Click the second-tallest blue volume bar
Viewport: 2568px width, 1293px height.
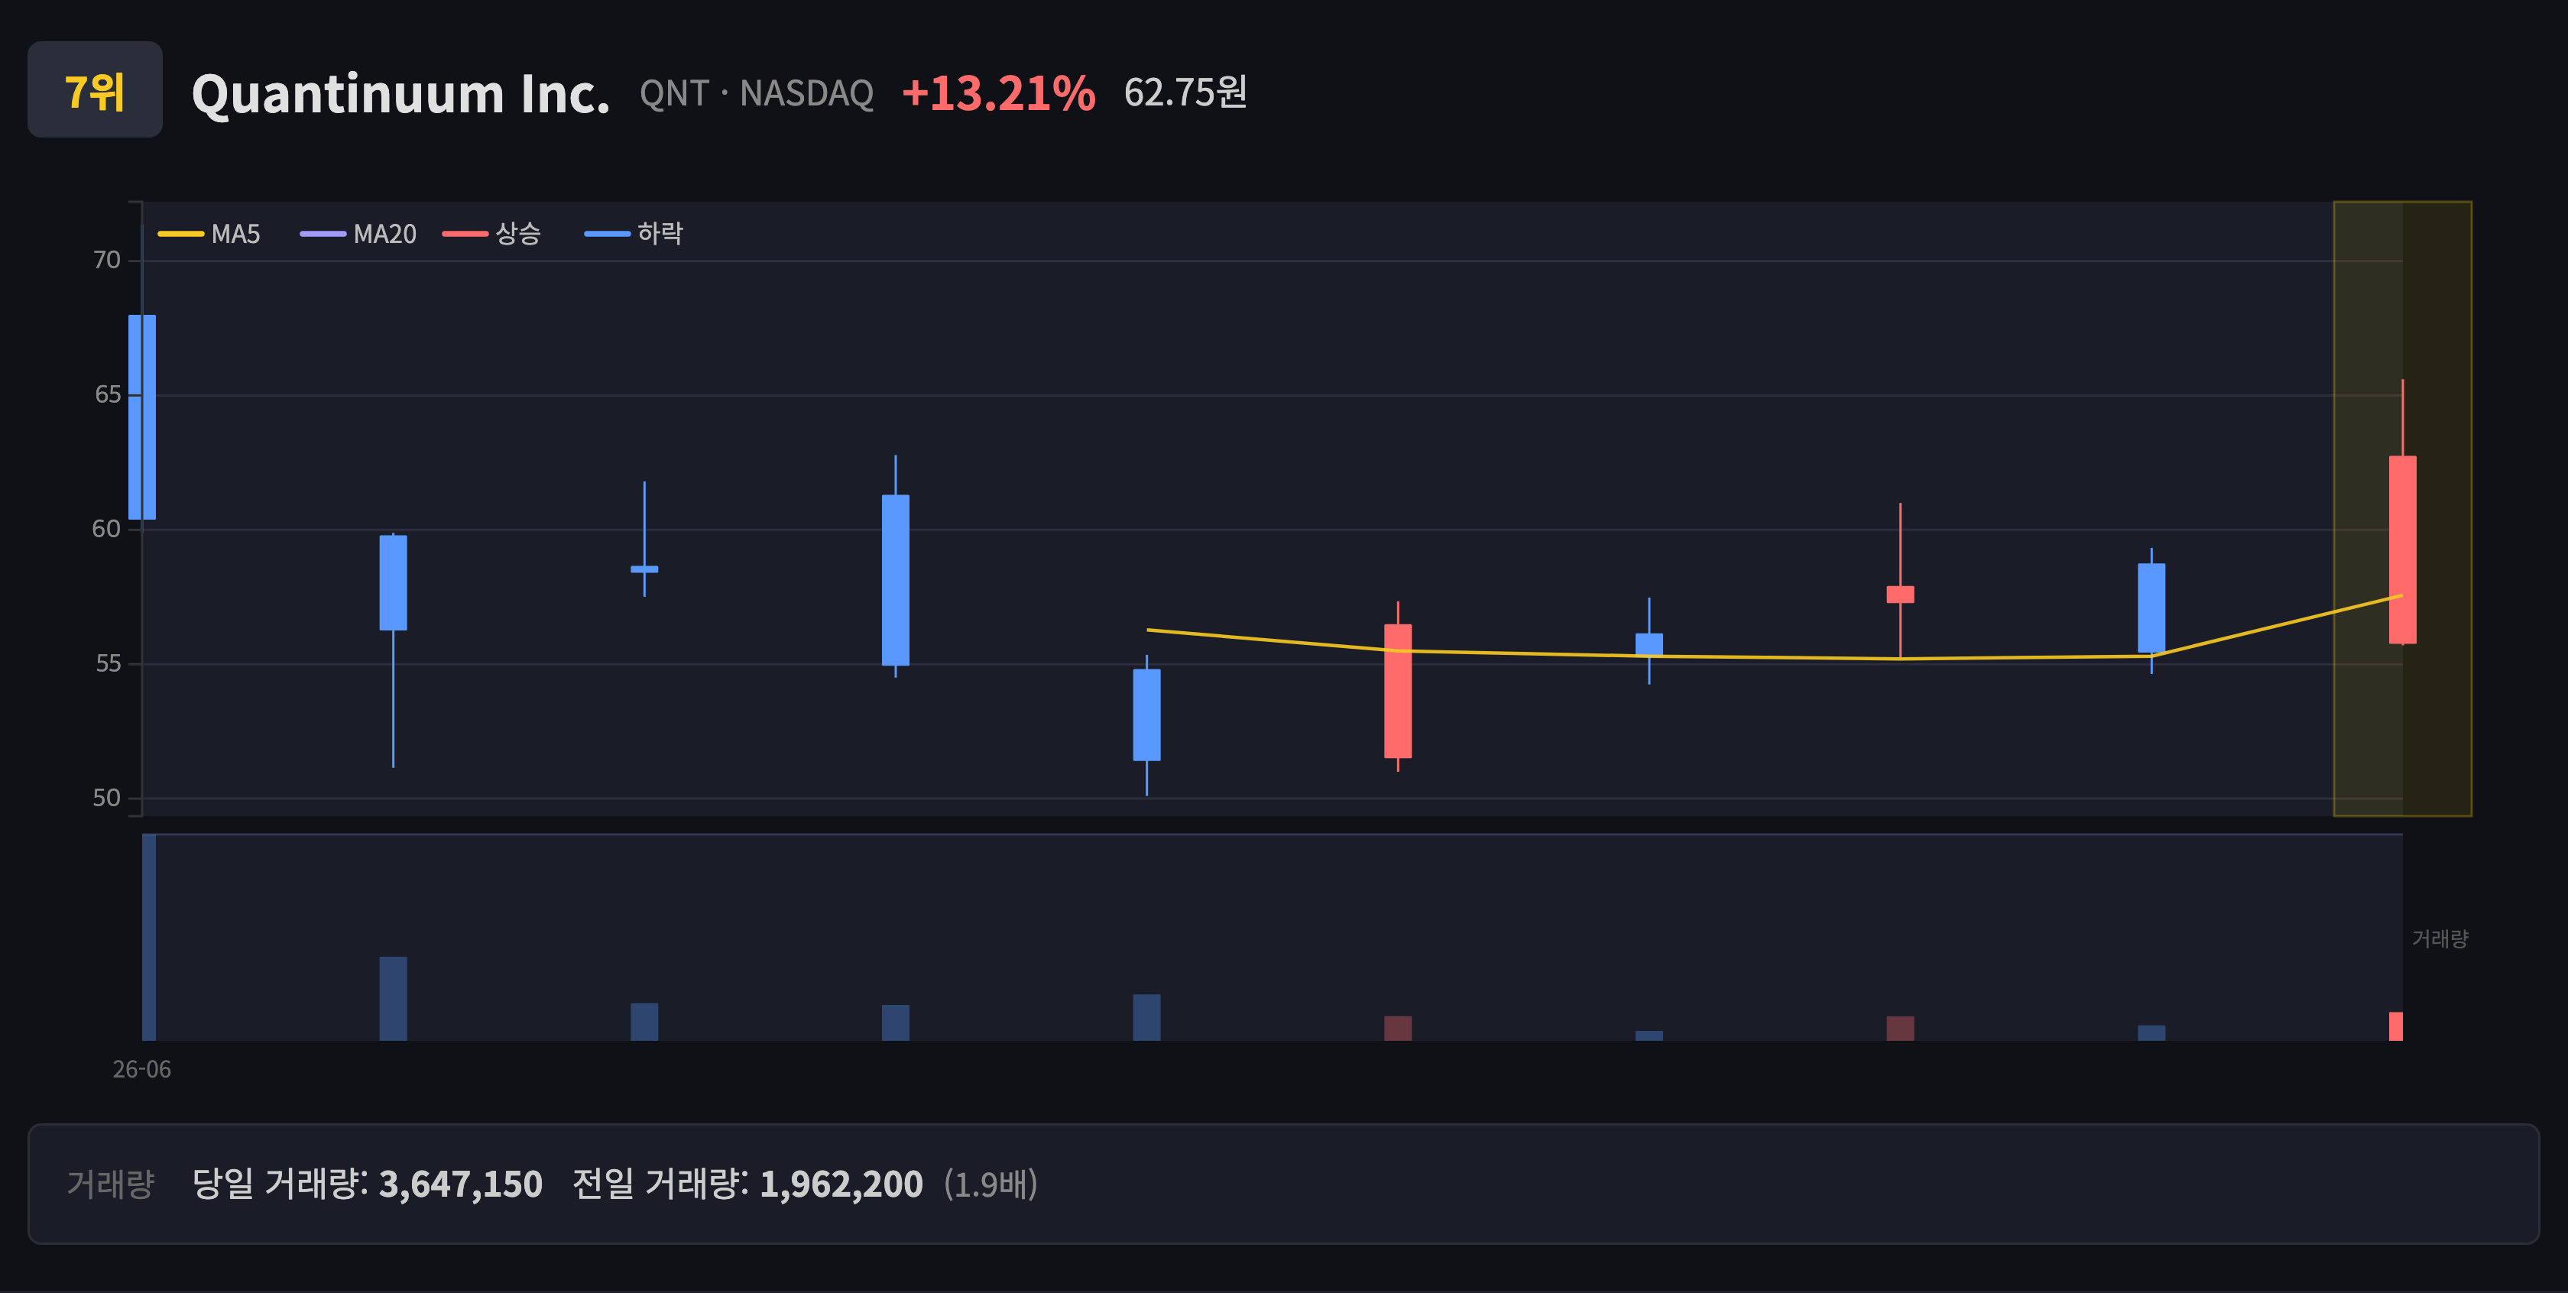tap(393, 999)
